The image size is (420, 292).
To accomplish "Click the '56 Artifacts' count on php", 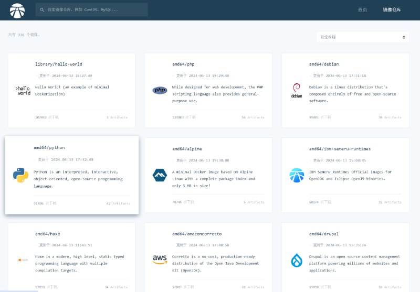I will coord(253,117).
